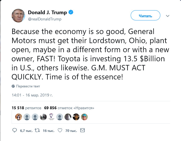Viewport: 181px width, 141px height.
Task: Click the blue verified badge
Action: (x=72, y=12)
